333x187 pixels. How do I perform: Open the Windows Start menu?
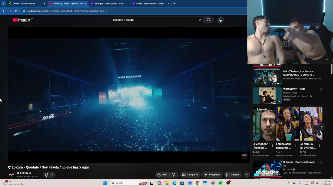coord(105,183)
